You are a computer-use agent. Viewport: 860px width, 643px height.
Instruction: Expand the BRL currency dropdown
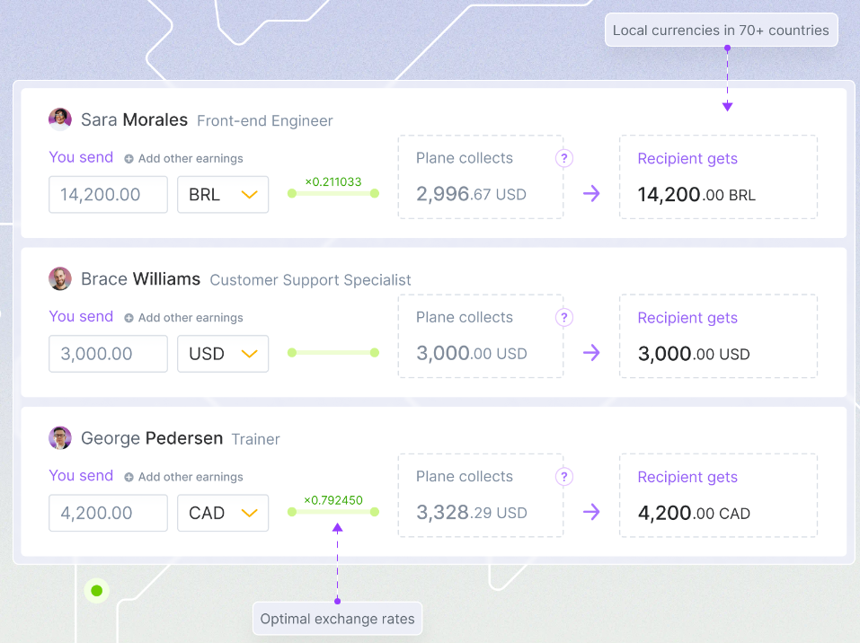pyautogui.click(x=223, y=194)
